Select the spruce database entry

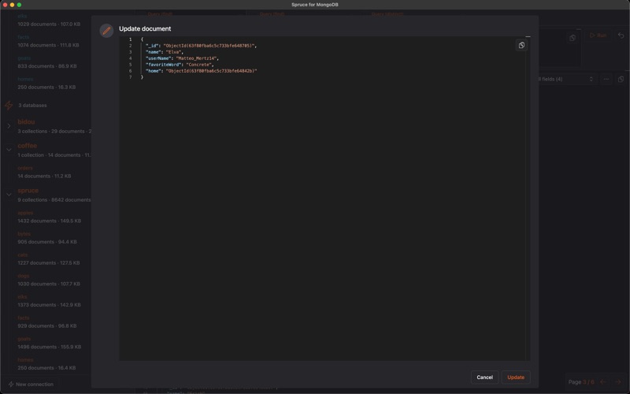(x=28, y=191)
